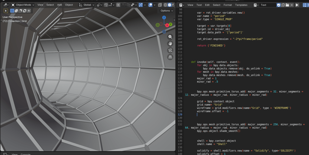Toggle camera view icon
309x155 pixels.
click(170, 50)
